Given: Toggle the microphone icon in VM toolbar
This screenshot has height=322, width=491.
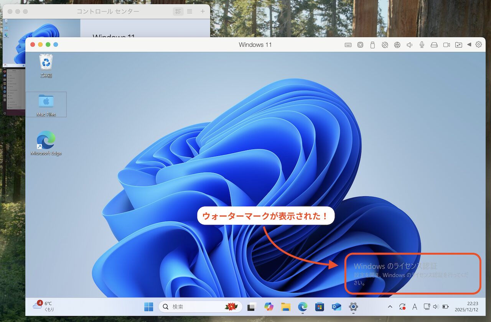Looking at the screenshot, I should (x=422, y=45).
